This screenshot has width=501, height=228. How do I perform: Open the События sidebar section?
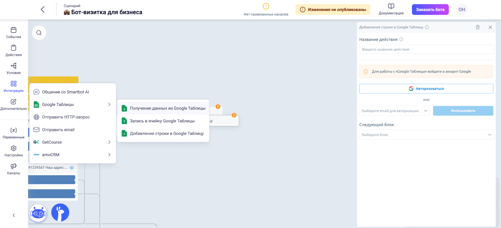(14, 33)
